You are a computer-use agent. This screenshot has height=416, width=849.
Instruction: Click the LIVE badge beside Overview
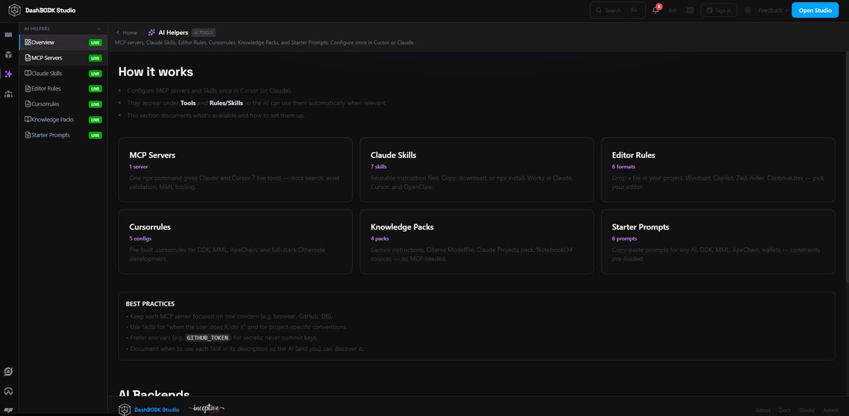tap(95, 42)
